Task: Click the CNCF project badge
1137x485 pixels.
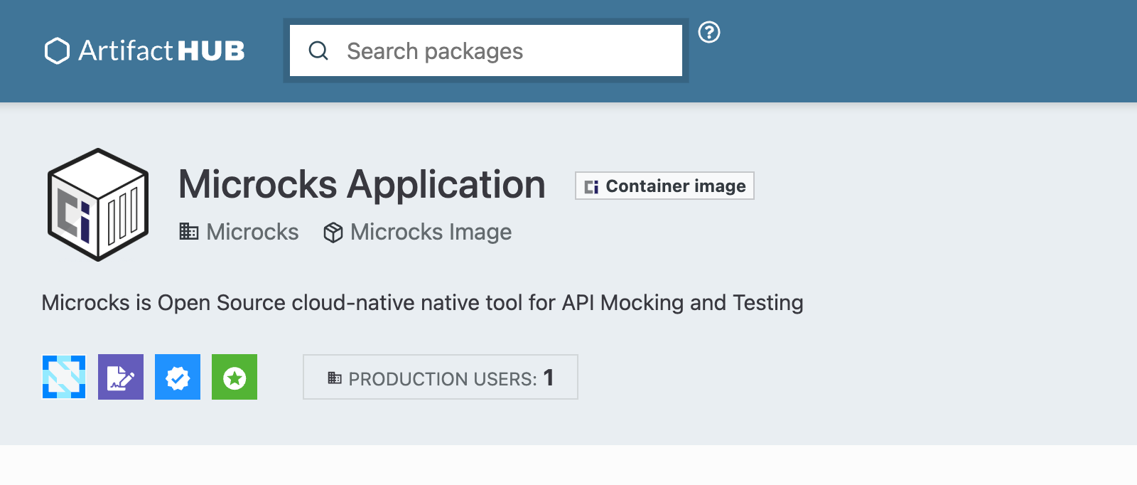Action: 64,377
